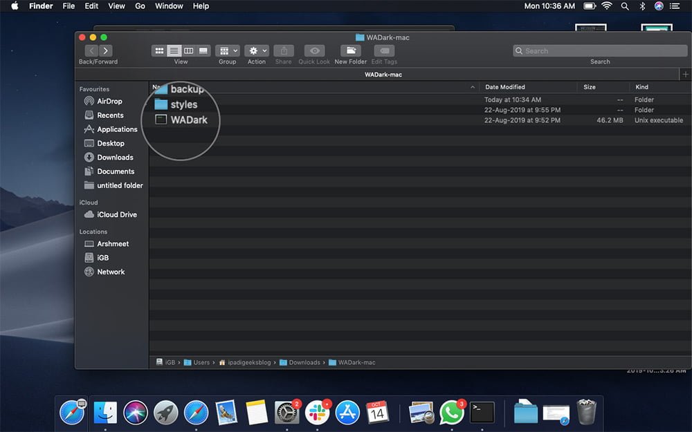Open Launchpad rocket in the Dock
The width and height of the screenshot is (692, 432).
click(166, 413)
